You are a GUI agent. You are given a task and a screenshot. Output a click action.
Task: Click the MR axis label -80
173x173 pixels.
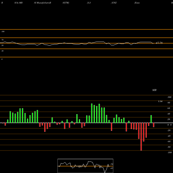pos(169,147)
